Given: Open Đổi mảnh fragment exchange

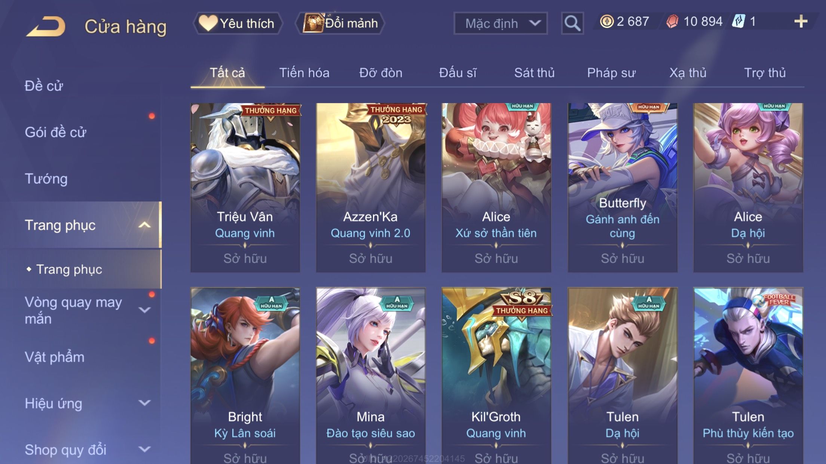Looking at the screenshot, I should (x=340, y=23).
